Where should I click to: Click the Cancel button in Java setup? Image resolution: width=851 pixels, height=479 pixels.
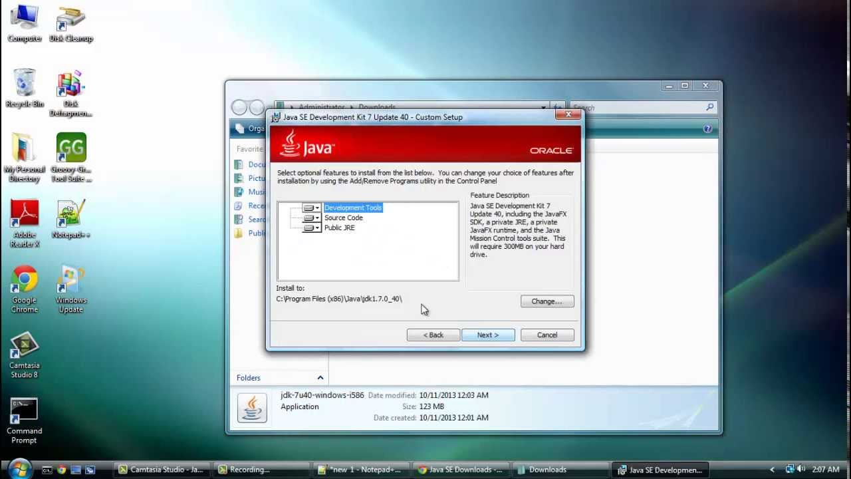547,335
